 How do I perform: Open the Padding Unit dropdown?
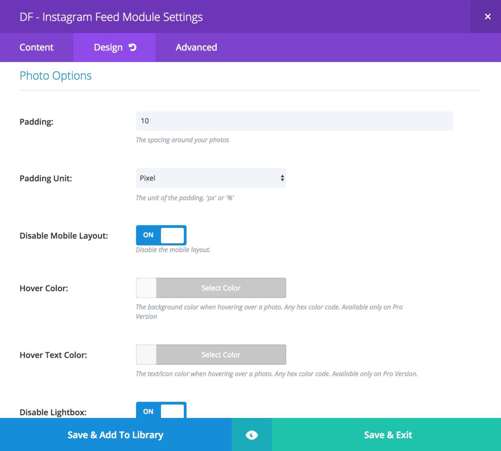(211, 178)
